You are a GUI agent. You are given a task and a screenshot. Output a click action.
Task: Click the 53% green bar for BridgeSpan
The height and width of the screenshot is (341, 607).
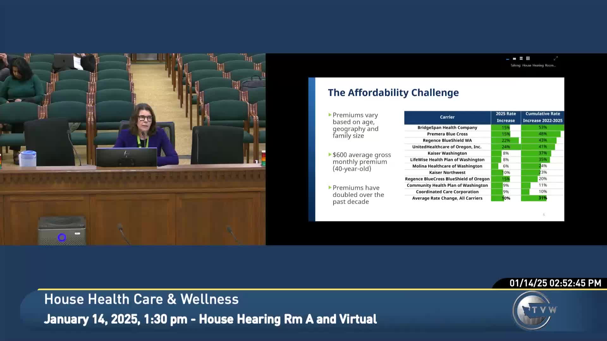(x=543, y=128)
